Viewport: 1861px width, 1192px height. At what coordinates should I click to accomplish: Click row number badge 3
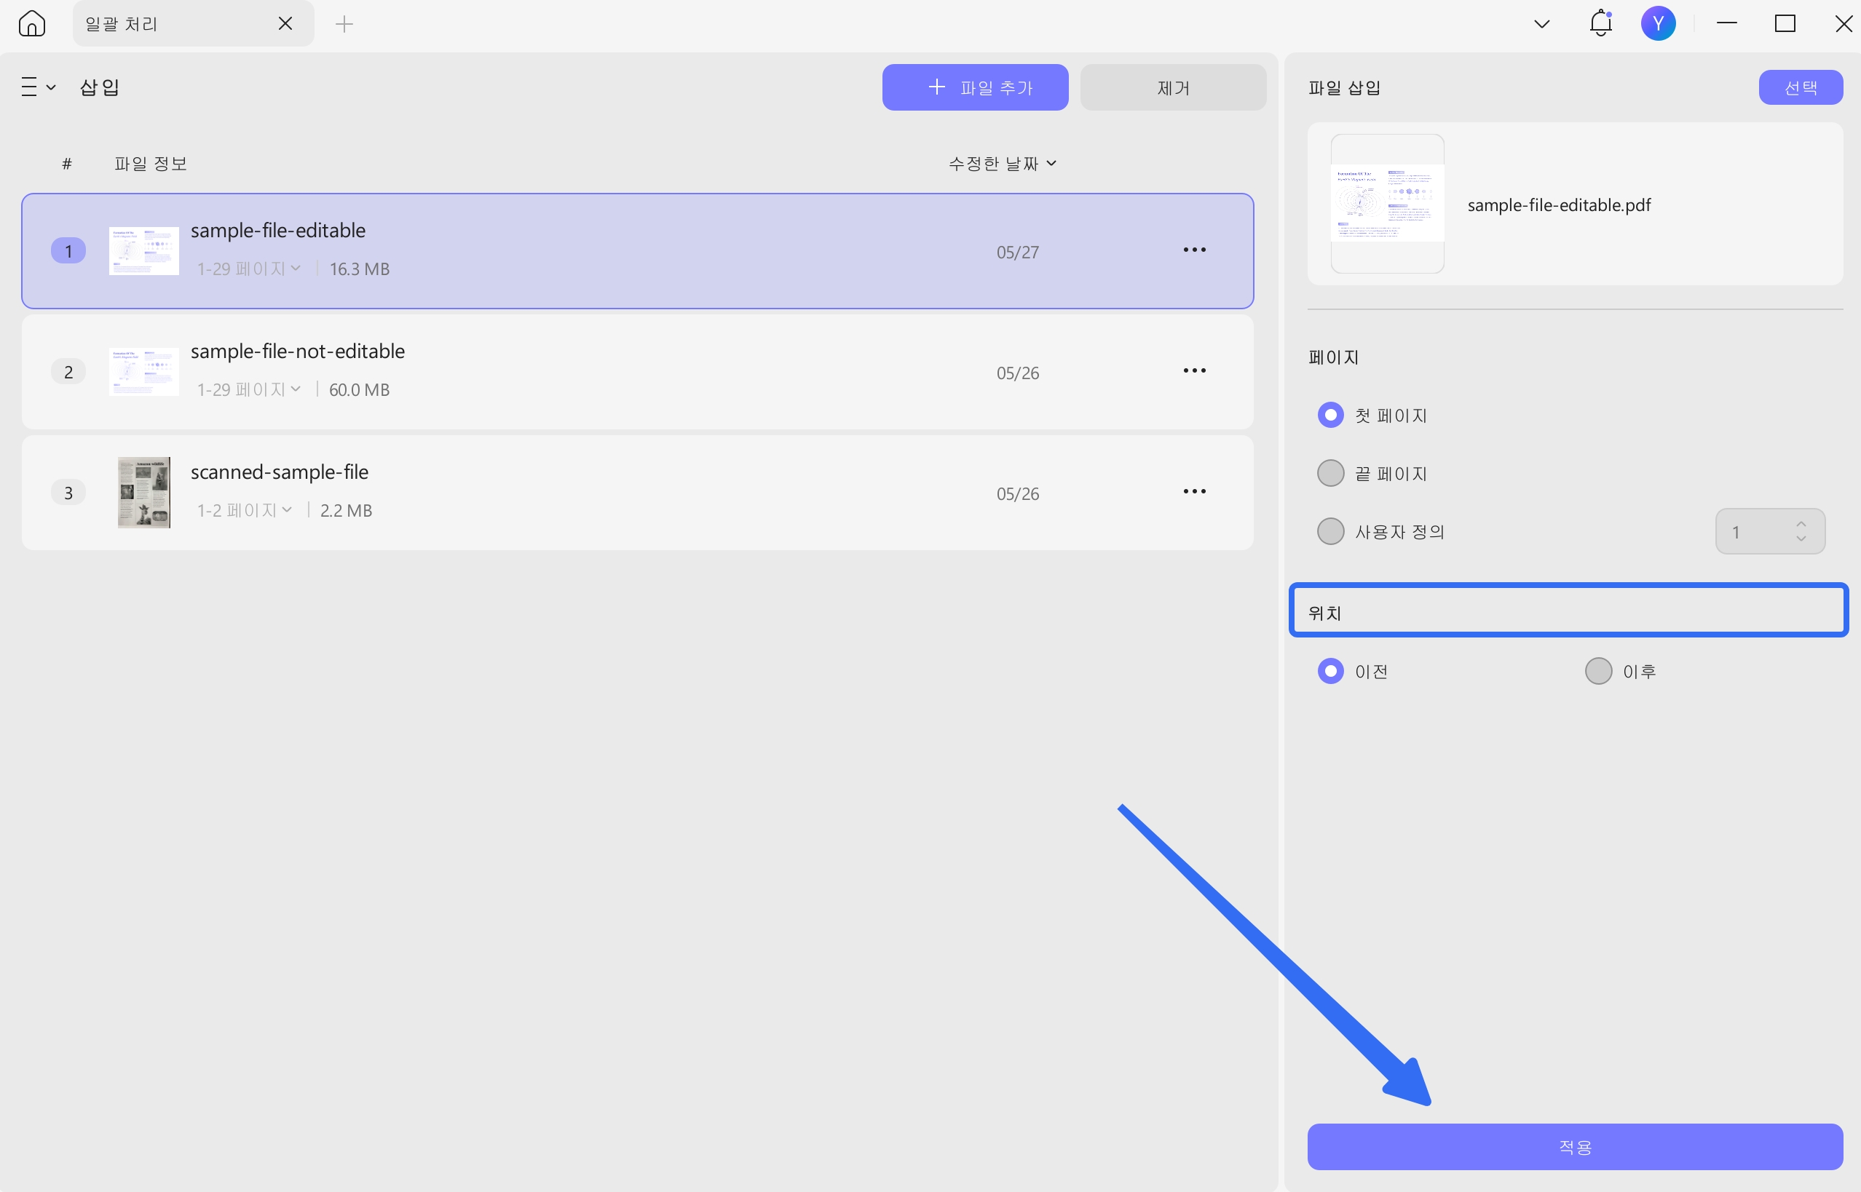68,492
